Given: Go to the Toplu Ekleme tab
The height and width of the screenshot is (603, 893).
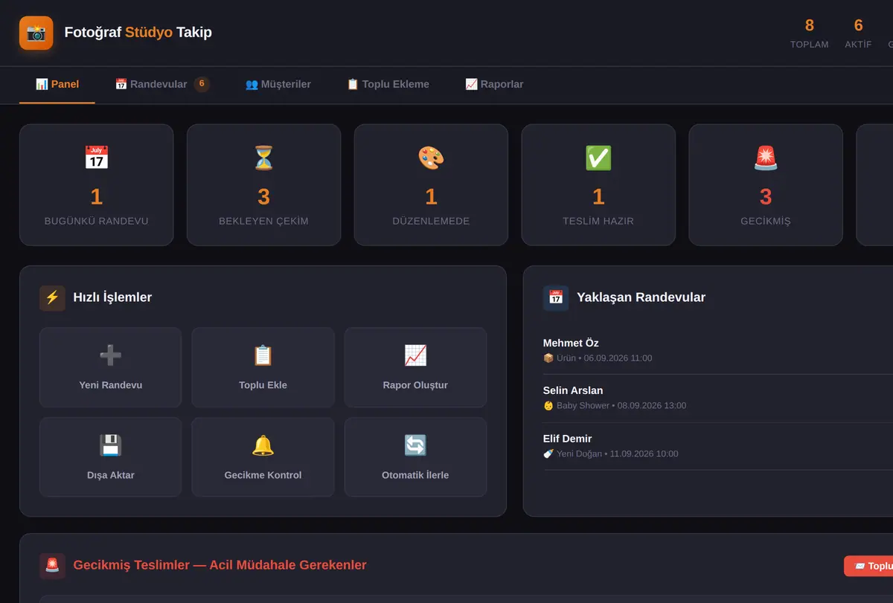Looking at the screenshot, I should (x=388, y=85).
